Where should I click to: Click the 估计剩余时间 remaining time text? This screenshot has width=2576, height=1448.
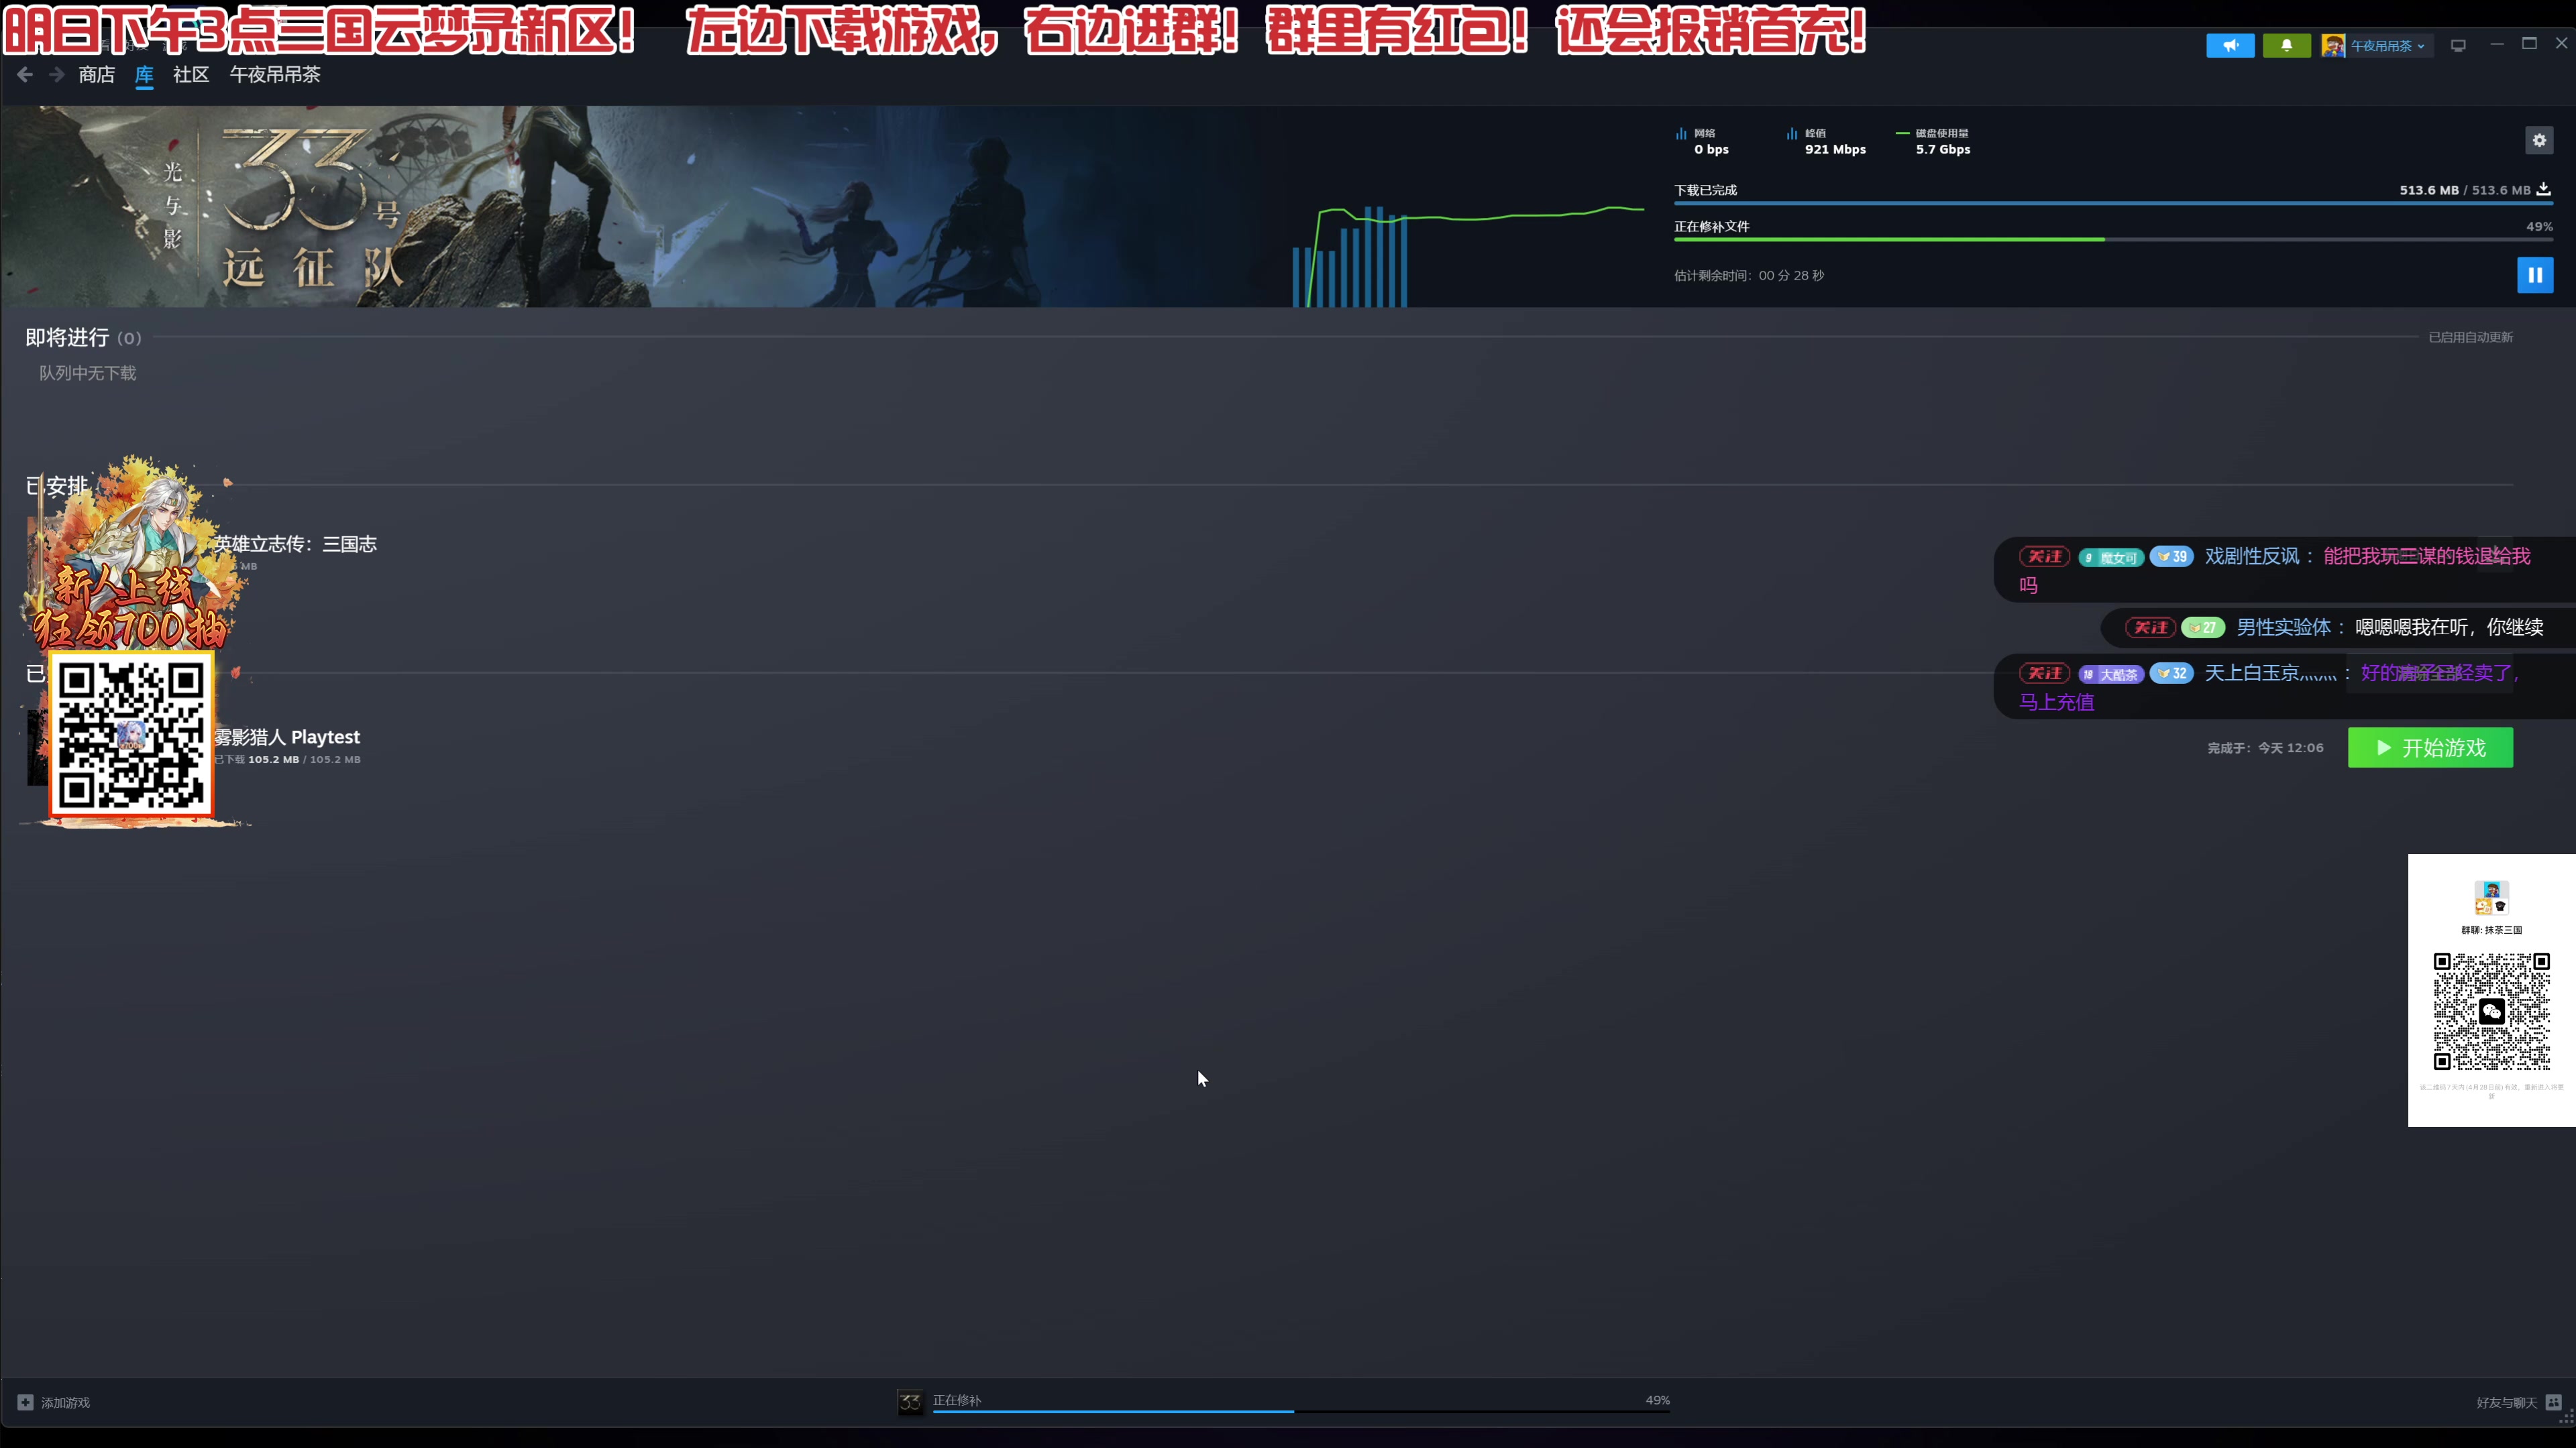1749,276
